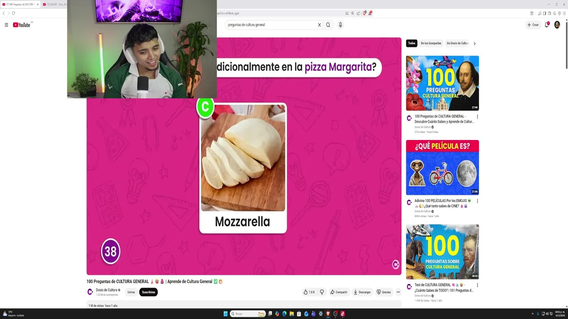Viewport: 568px width, 319px height.
Task: Download the video via Descargar
Action: (x=362, y=292)
